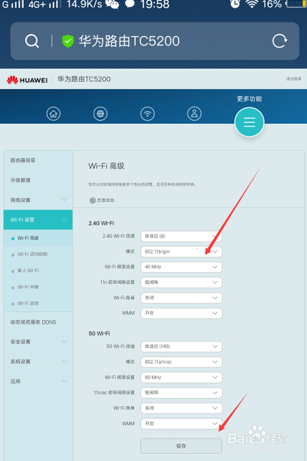
Task: Click 退出登录 logout link
Action: tap(294, 79)
